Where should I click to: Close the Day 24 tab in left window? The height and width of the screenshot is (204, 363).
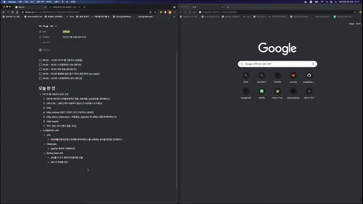45,7
